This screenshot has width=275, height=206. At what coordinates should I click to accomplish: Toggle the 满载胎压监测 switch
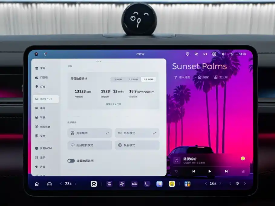(x=71, y=161)
